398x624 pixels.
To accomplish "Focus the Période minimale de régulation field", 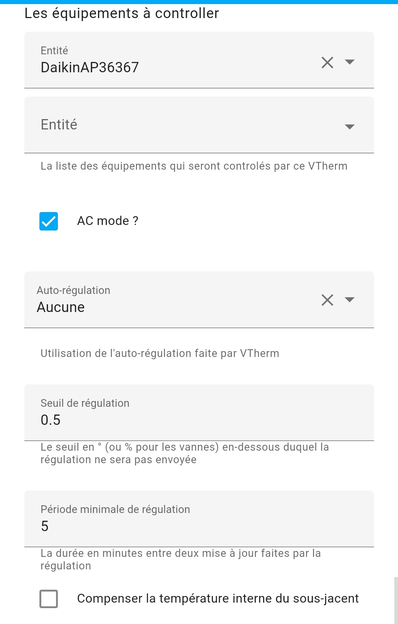I will [199, 526].
